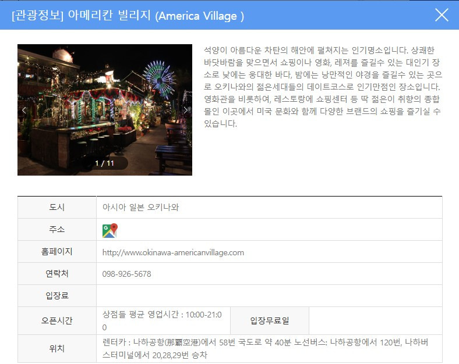The height and width of the screenshot is (364, 459).
Task: Click the 홈페이지 row label
Action: 57,252
